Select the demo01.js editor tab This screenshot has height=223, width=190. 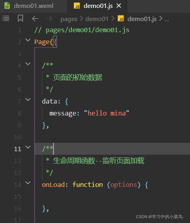point(98,6)
